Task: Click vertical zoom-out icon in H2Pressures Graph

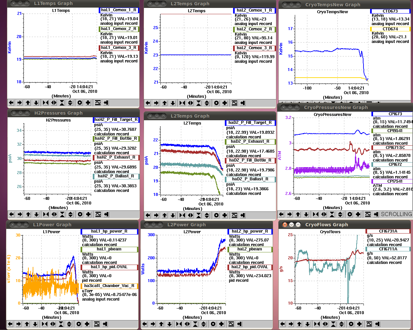Action: [x=70, y=214]
